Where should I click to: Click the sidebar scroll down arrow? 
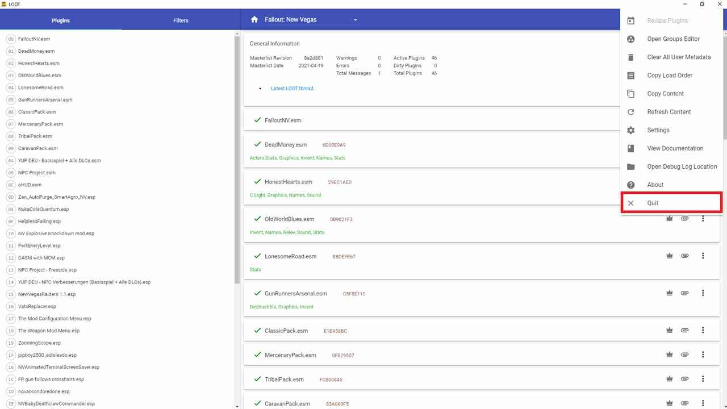pos(237,406)
